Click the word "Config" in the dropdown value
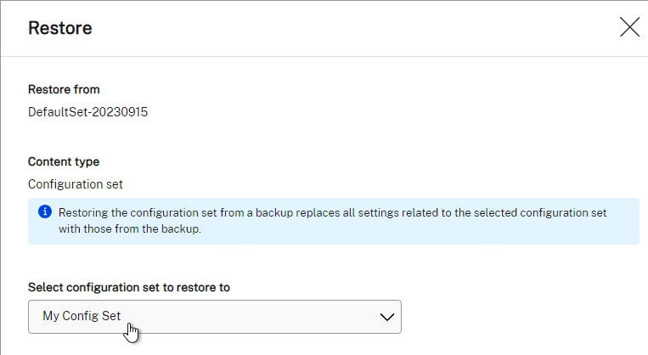 point(80,316)
